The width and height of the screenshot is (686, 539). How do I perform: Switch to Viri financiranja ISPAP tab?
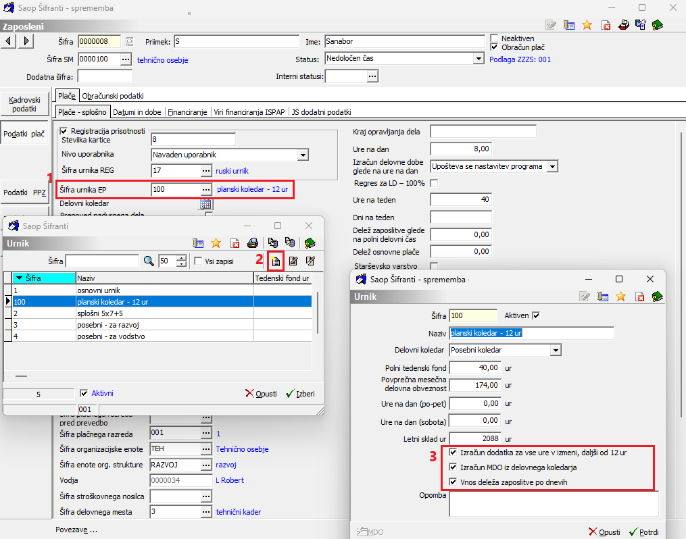[249, 112]
